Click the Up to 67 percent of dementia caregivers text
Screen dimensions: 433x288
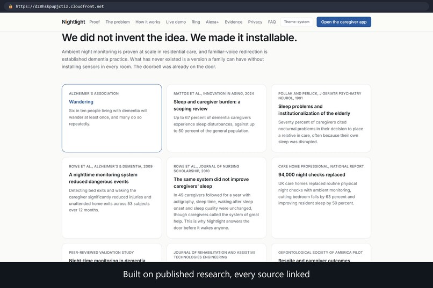tap(214, 124)
